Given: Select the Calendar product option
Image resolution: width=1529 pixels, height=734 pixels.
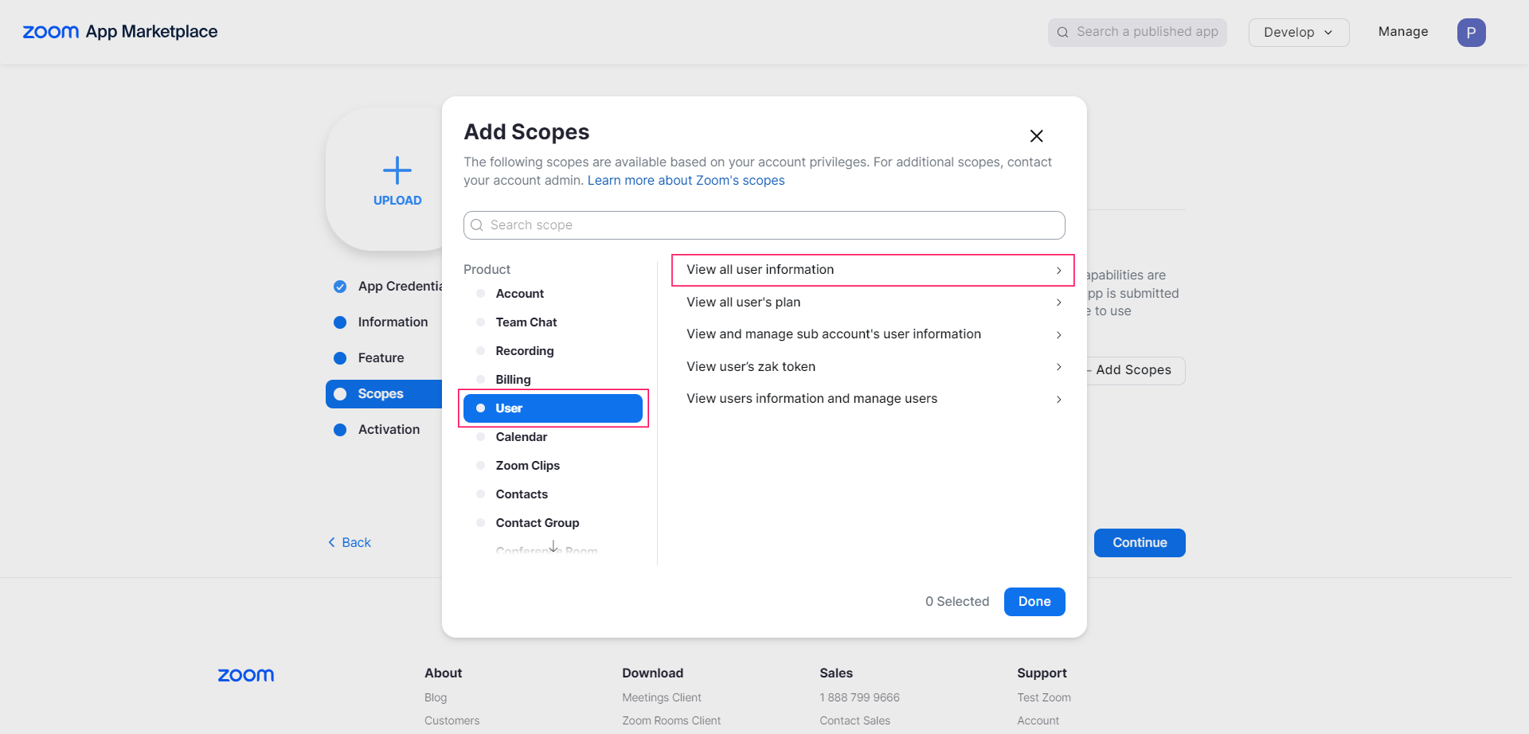Looking at the screenshot, I should (x=521, y=437).
